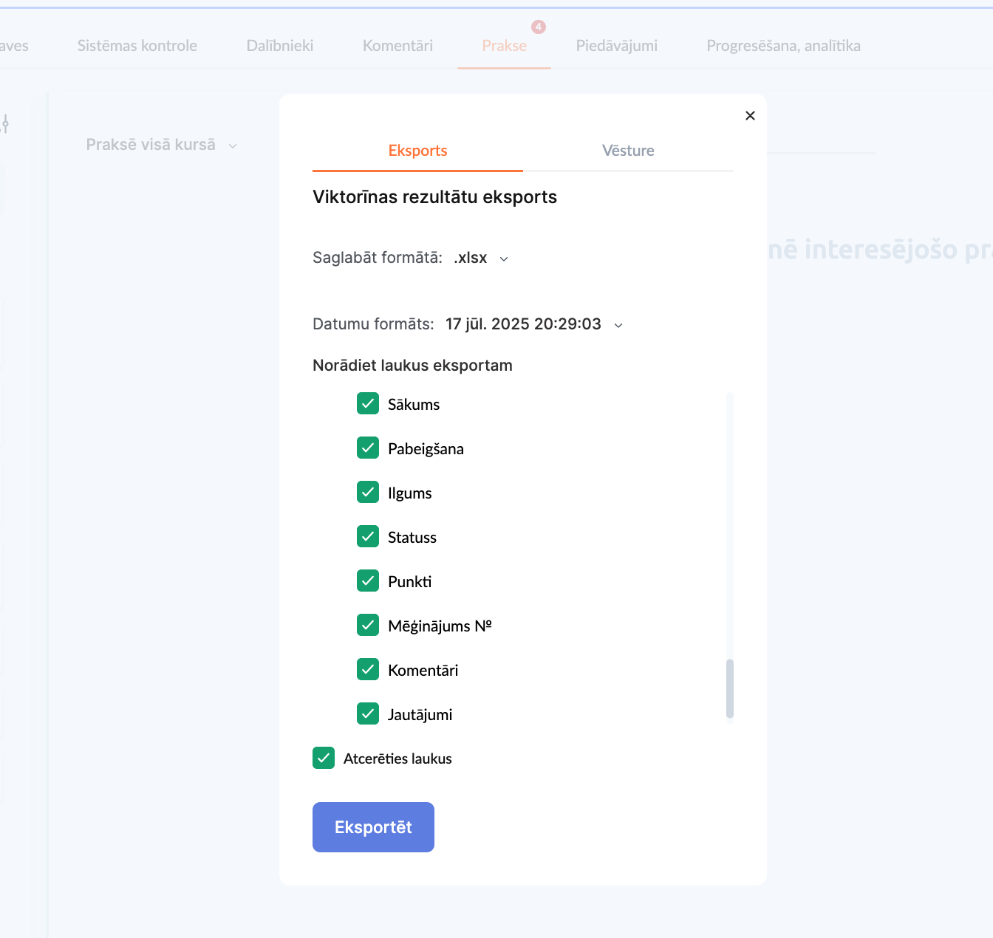Viewport: 993px width, 938px height.
Task: Disable the Statuss export field
Action: tap(368, 537)
